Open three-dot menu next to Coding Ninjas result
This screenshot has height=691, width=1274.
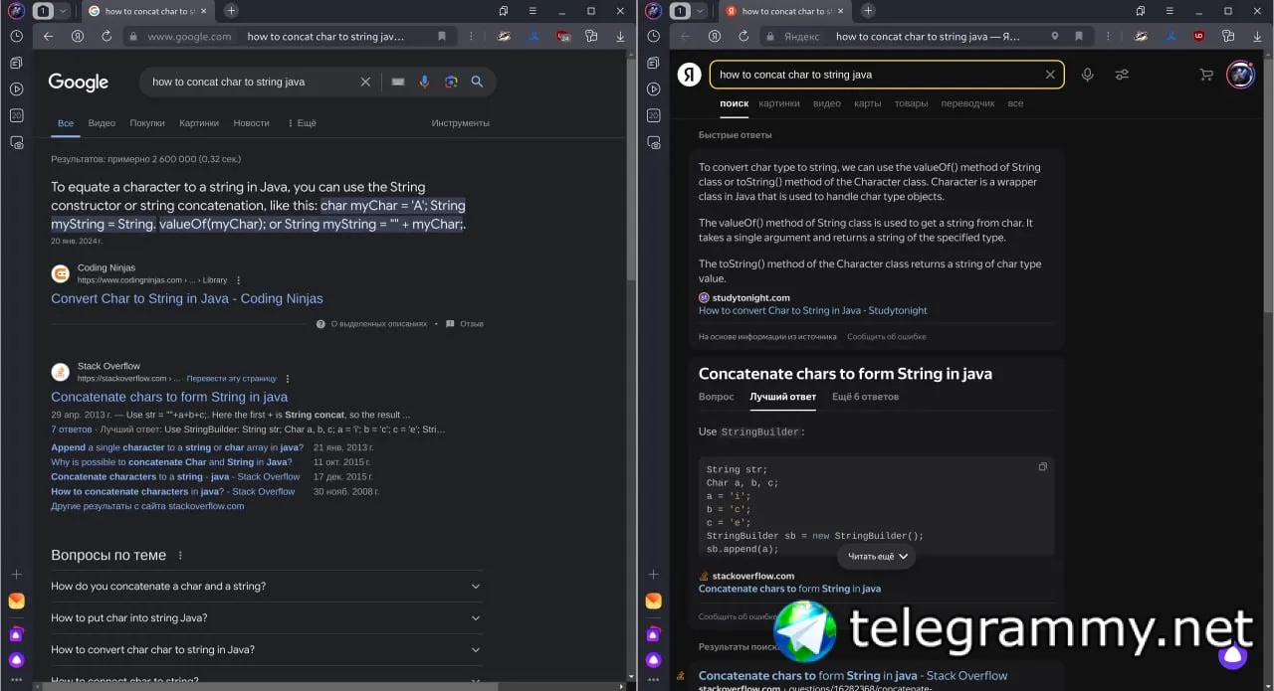[x=238, y=280]
